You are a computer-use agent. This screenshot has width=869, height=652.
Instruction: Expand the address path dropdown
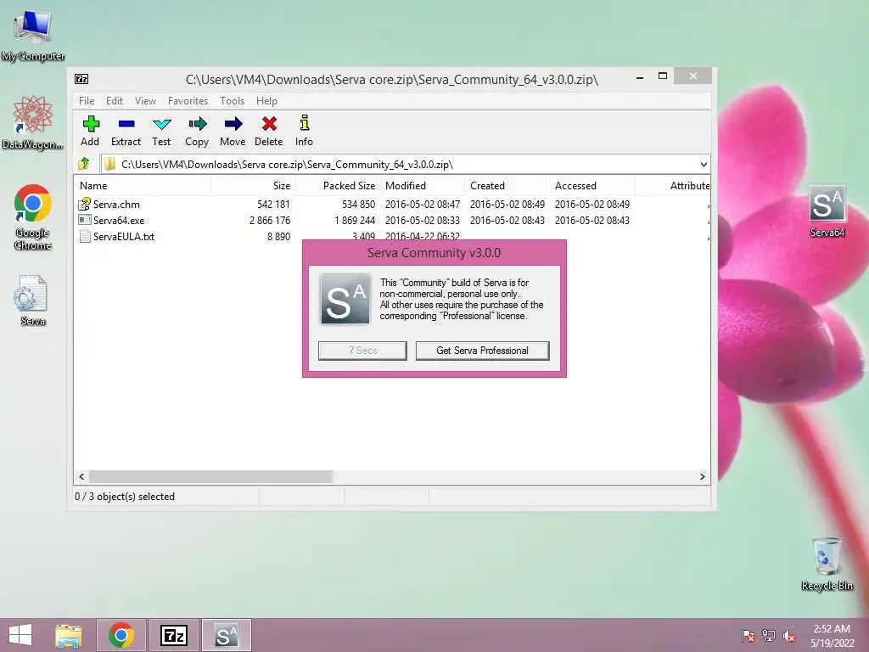[x=704, y=164]
